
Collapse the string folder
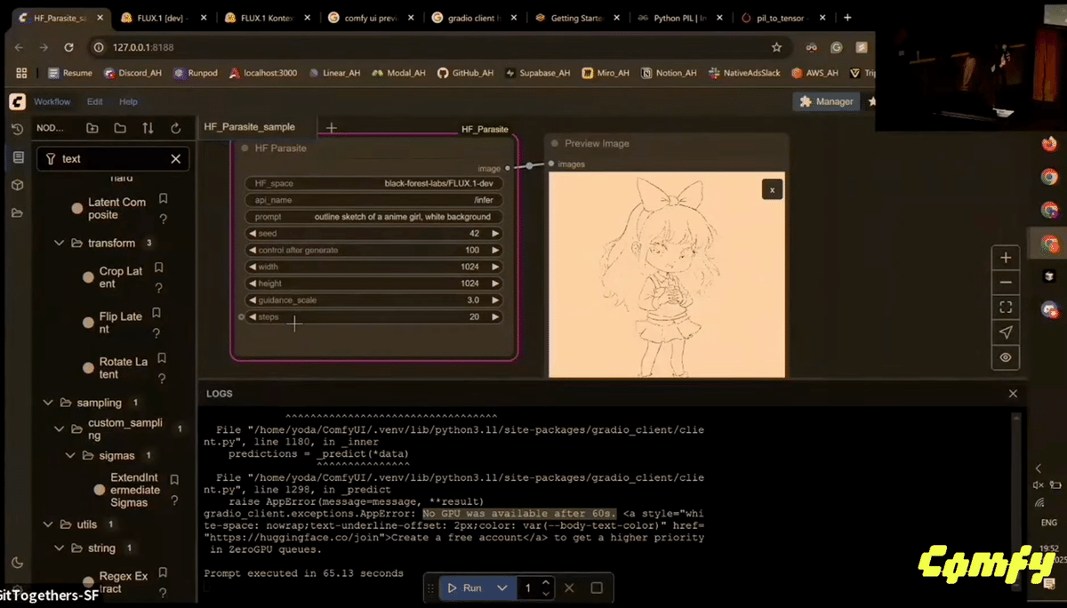pos(59,548)
